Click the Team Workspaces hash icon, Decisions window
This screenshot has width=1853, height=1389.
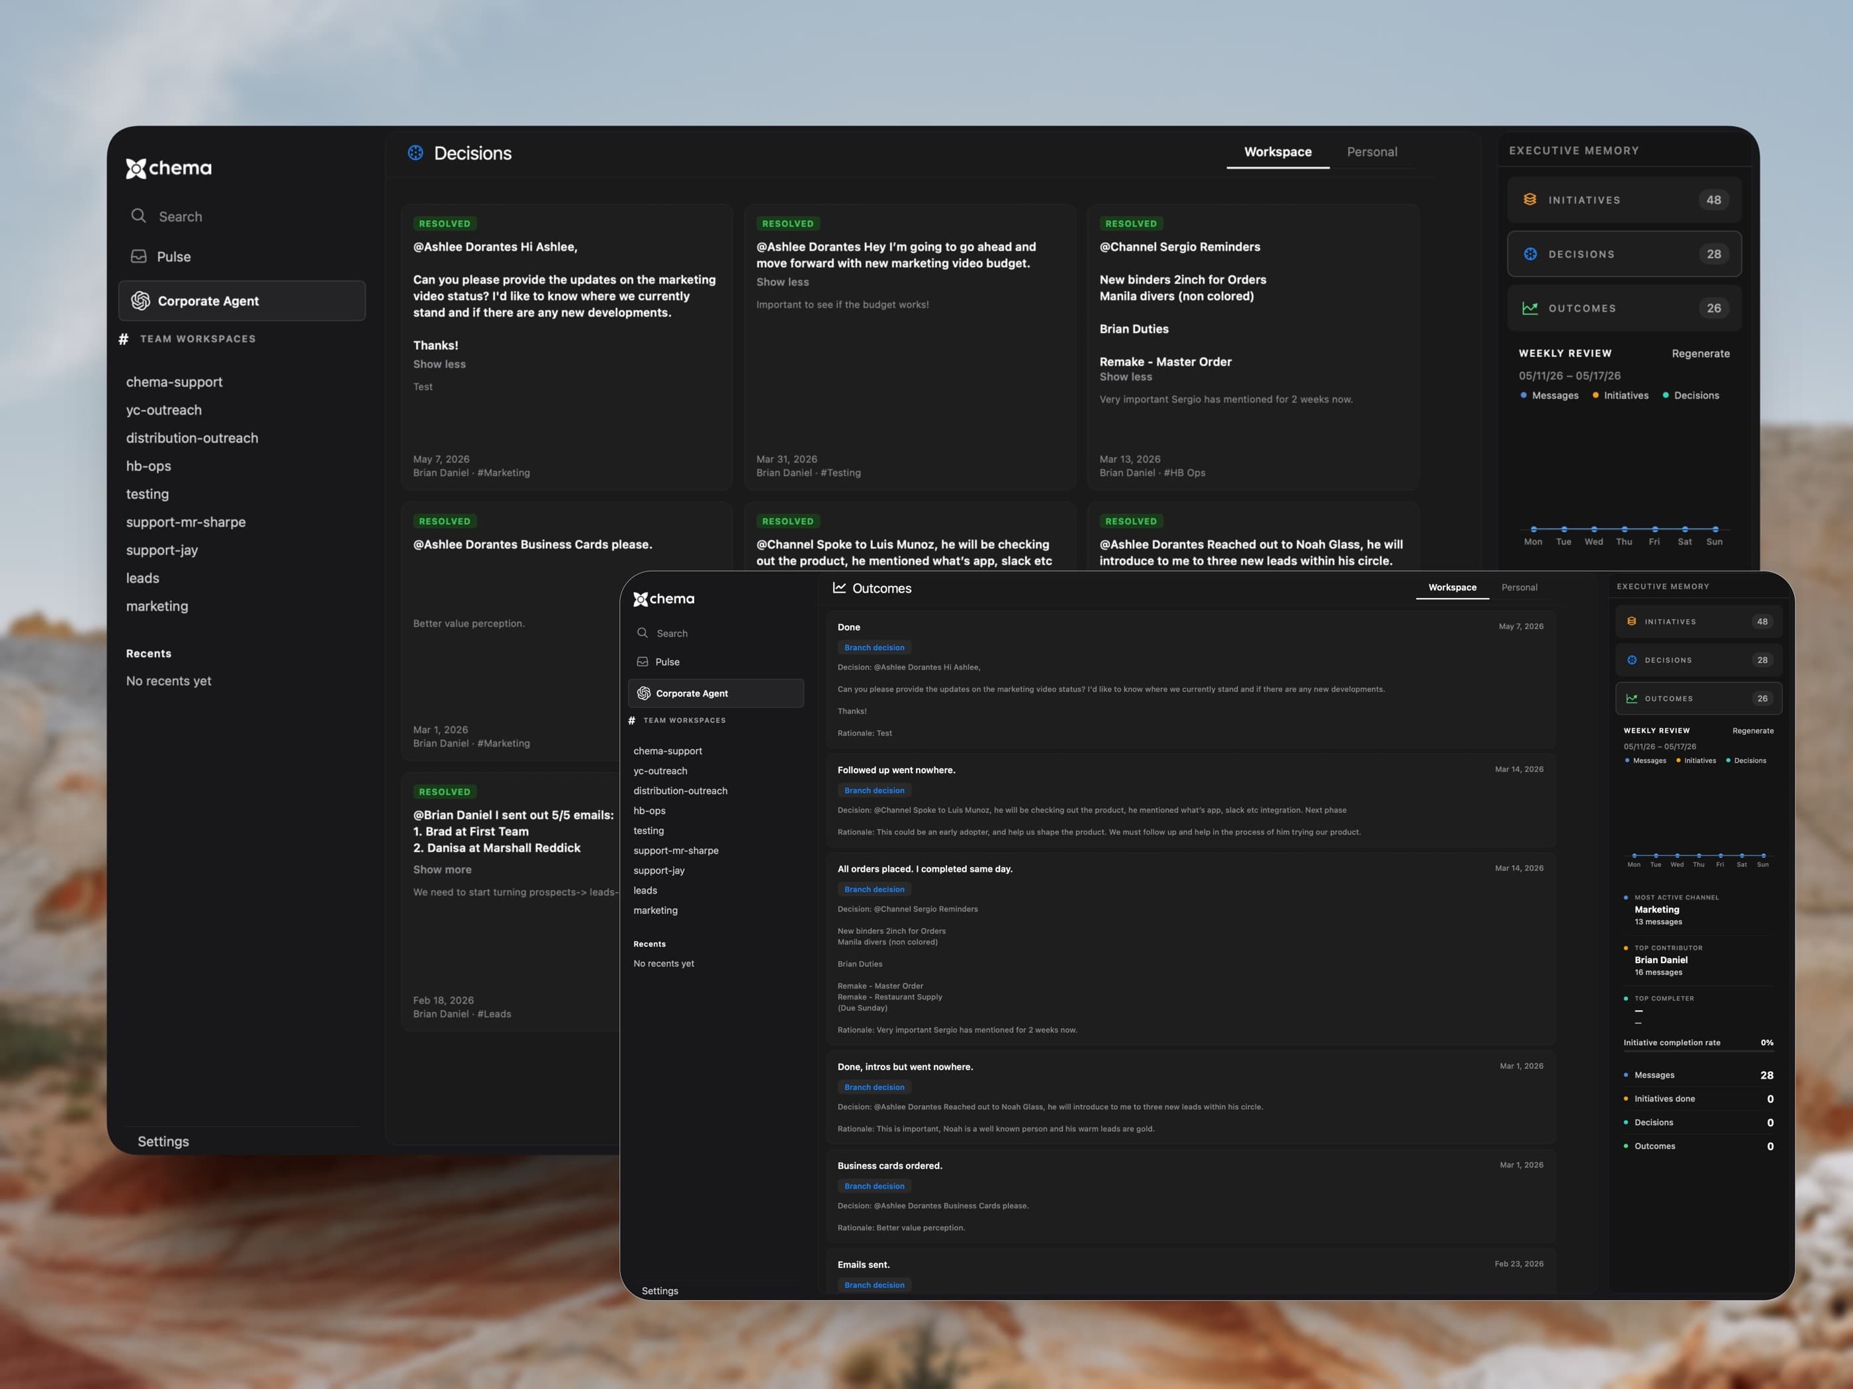123,339
